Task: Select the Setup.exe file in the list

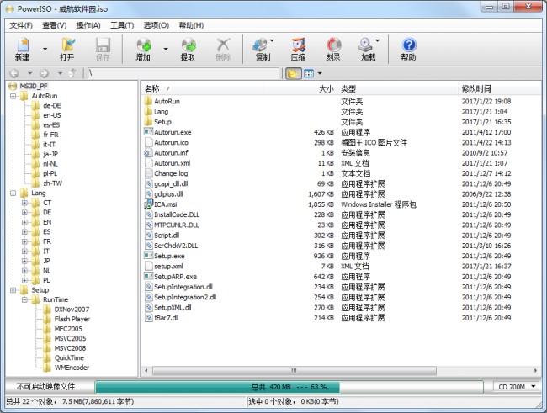Action: (x=168, y=256)
